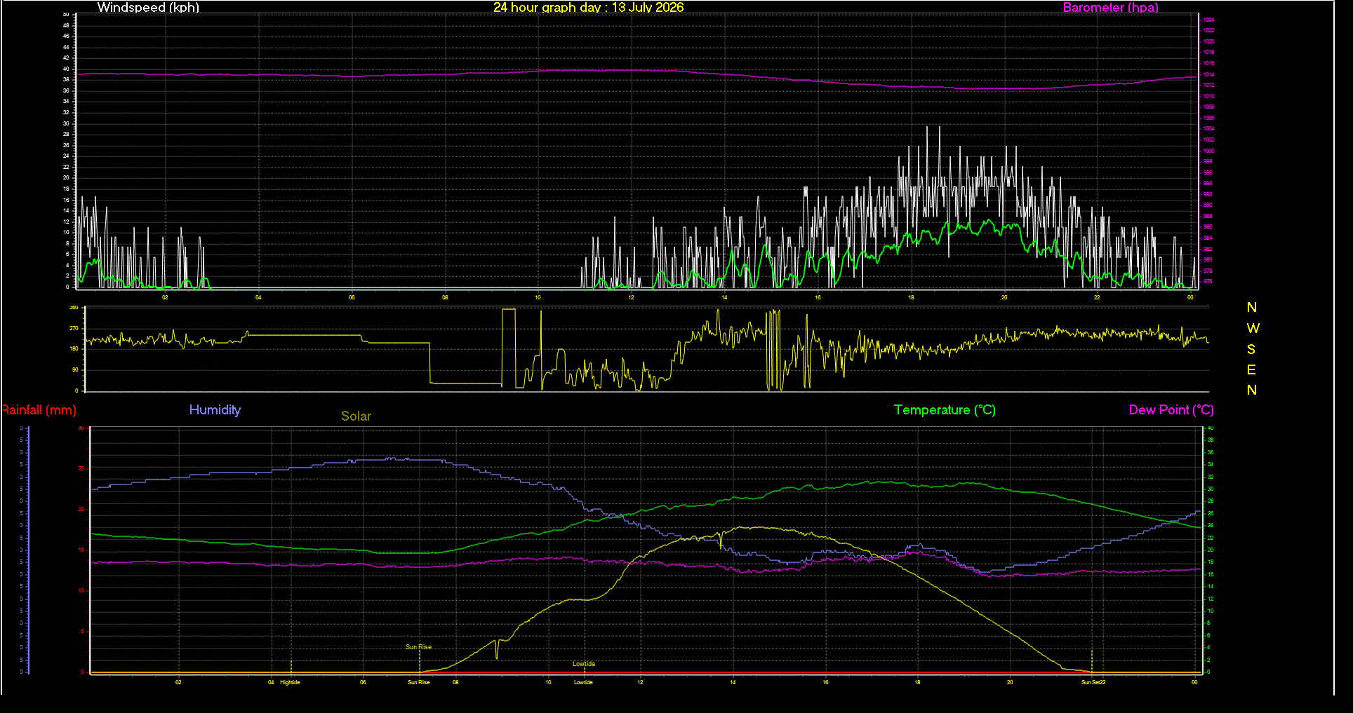Click "10" on the windspeed axis

point(67,232)
